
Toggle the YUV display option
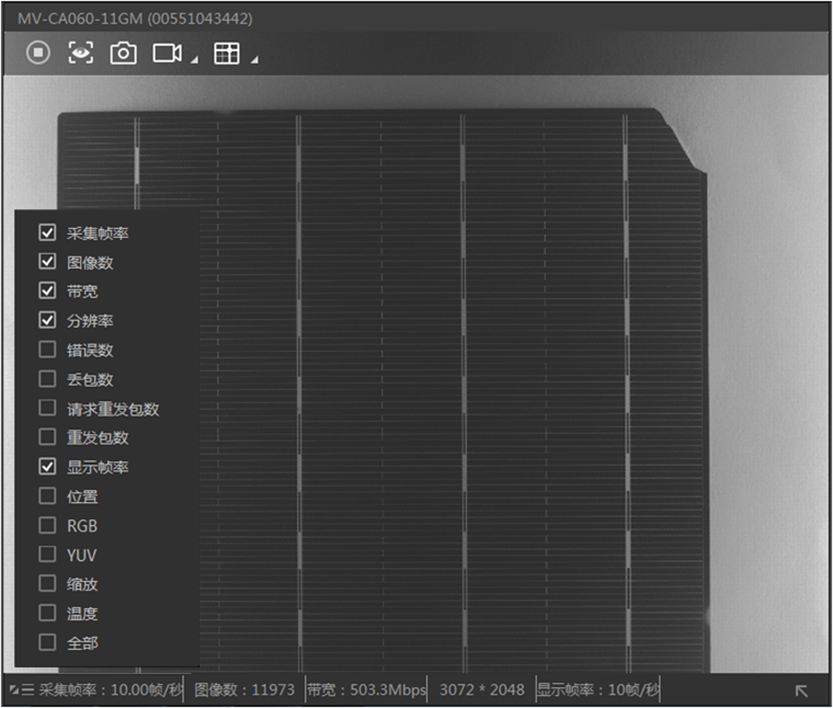click(47, 554)
